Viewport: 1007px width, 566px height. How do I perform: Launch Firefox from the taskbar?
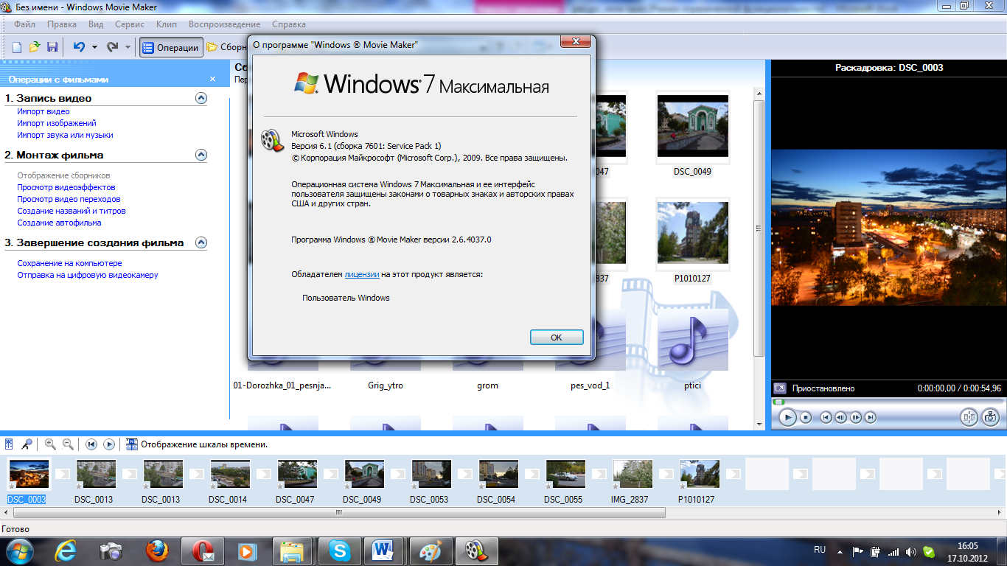pyautogui.click(x=156, y=551)
